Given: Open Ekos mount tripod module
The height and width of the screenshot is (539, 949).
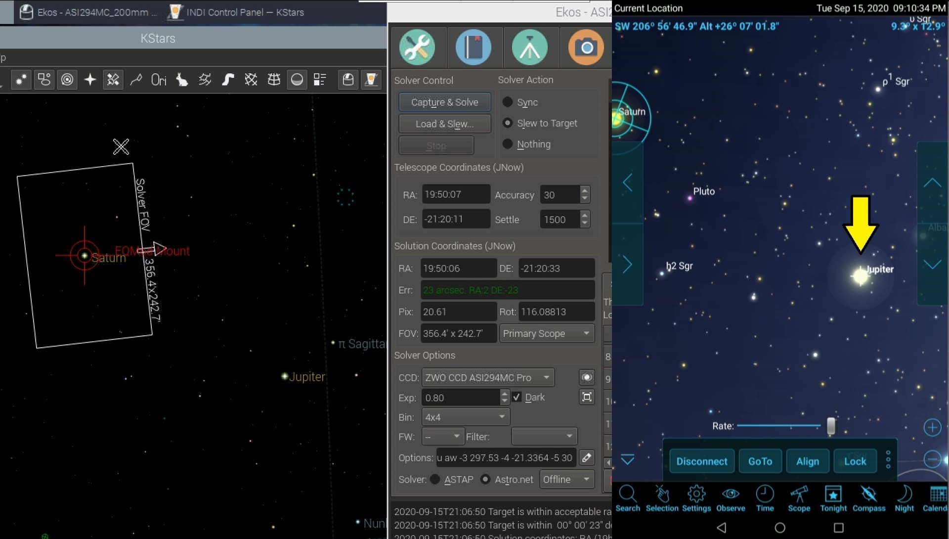Looking at the screenshot, I should point(530,47).
